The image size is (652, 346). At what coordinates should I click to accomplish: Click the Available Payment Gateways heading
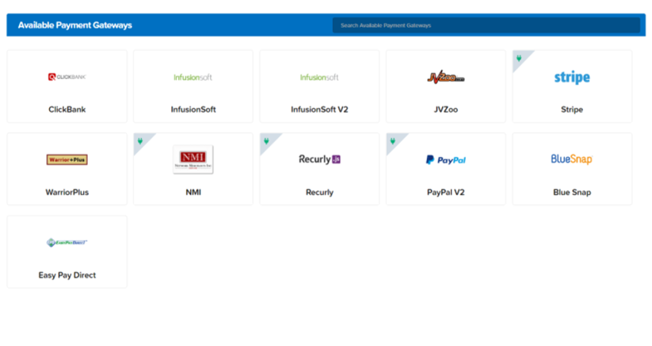(74, 25)
